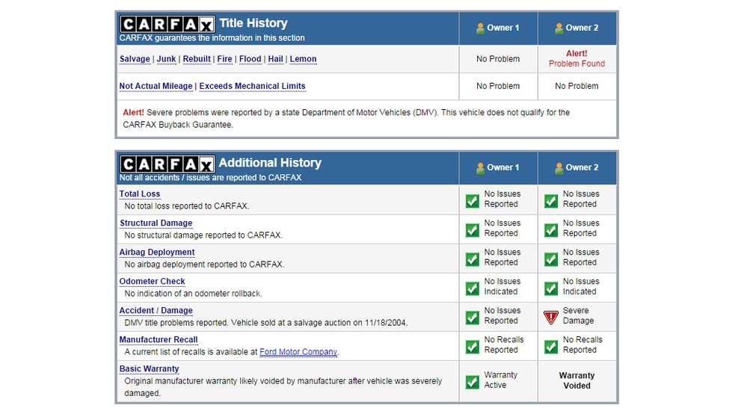
Task: Open the Not Actual Mileage link
Action: point(156,86)
